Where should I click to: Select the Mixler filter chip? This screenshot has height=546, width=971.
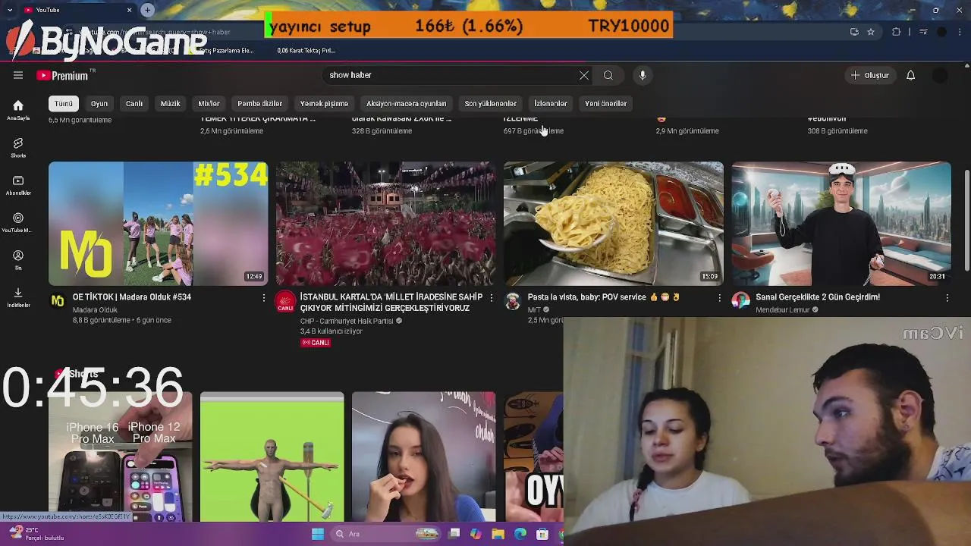pos(209,103)
